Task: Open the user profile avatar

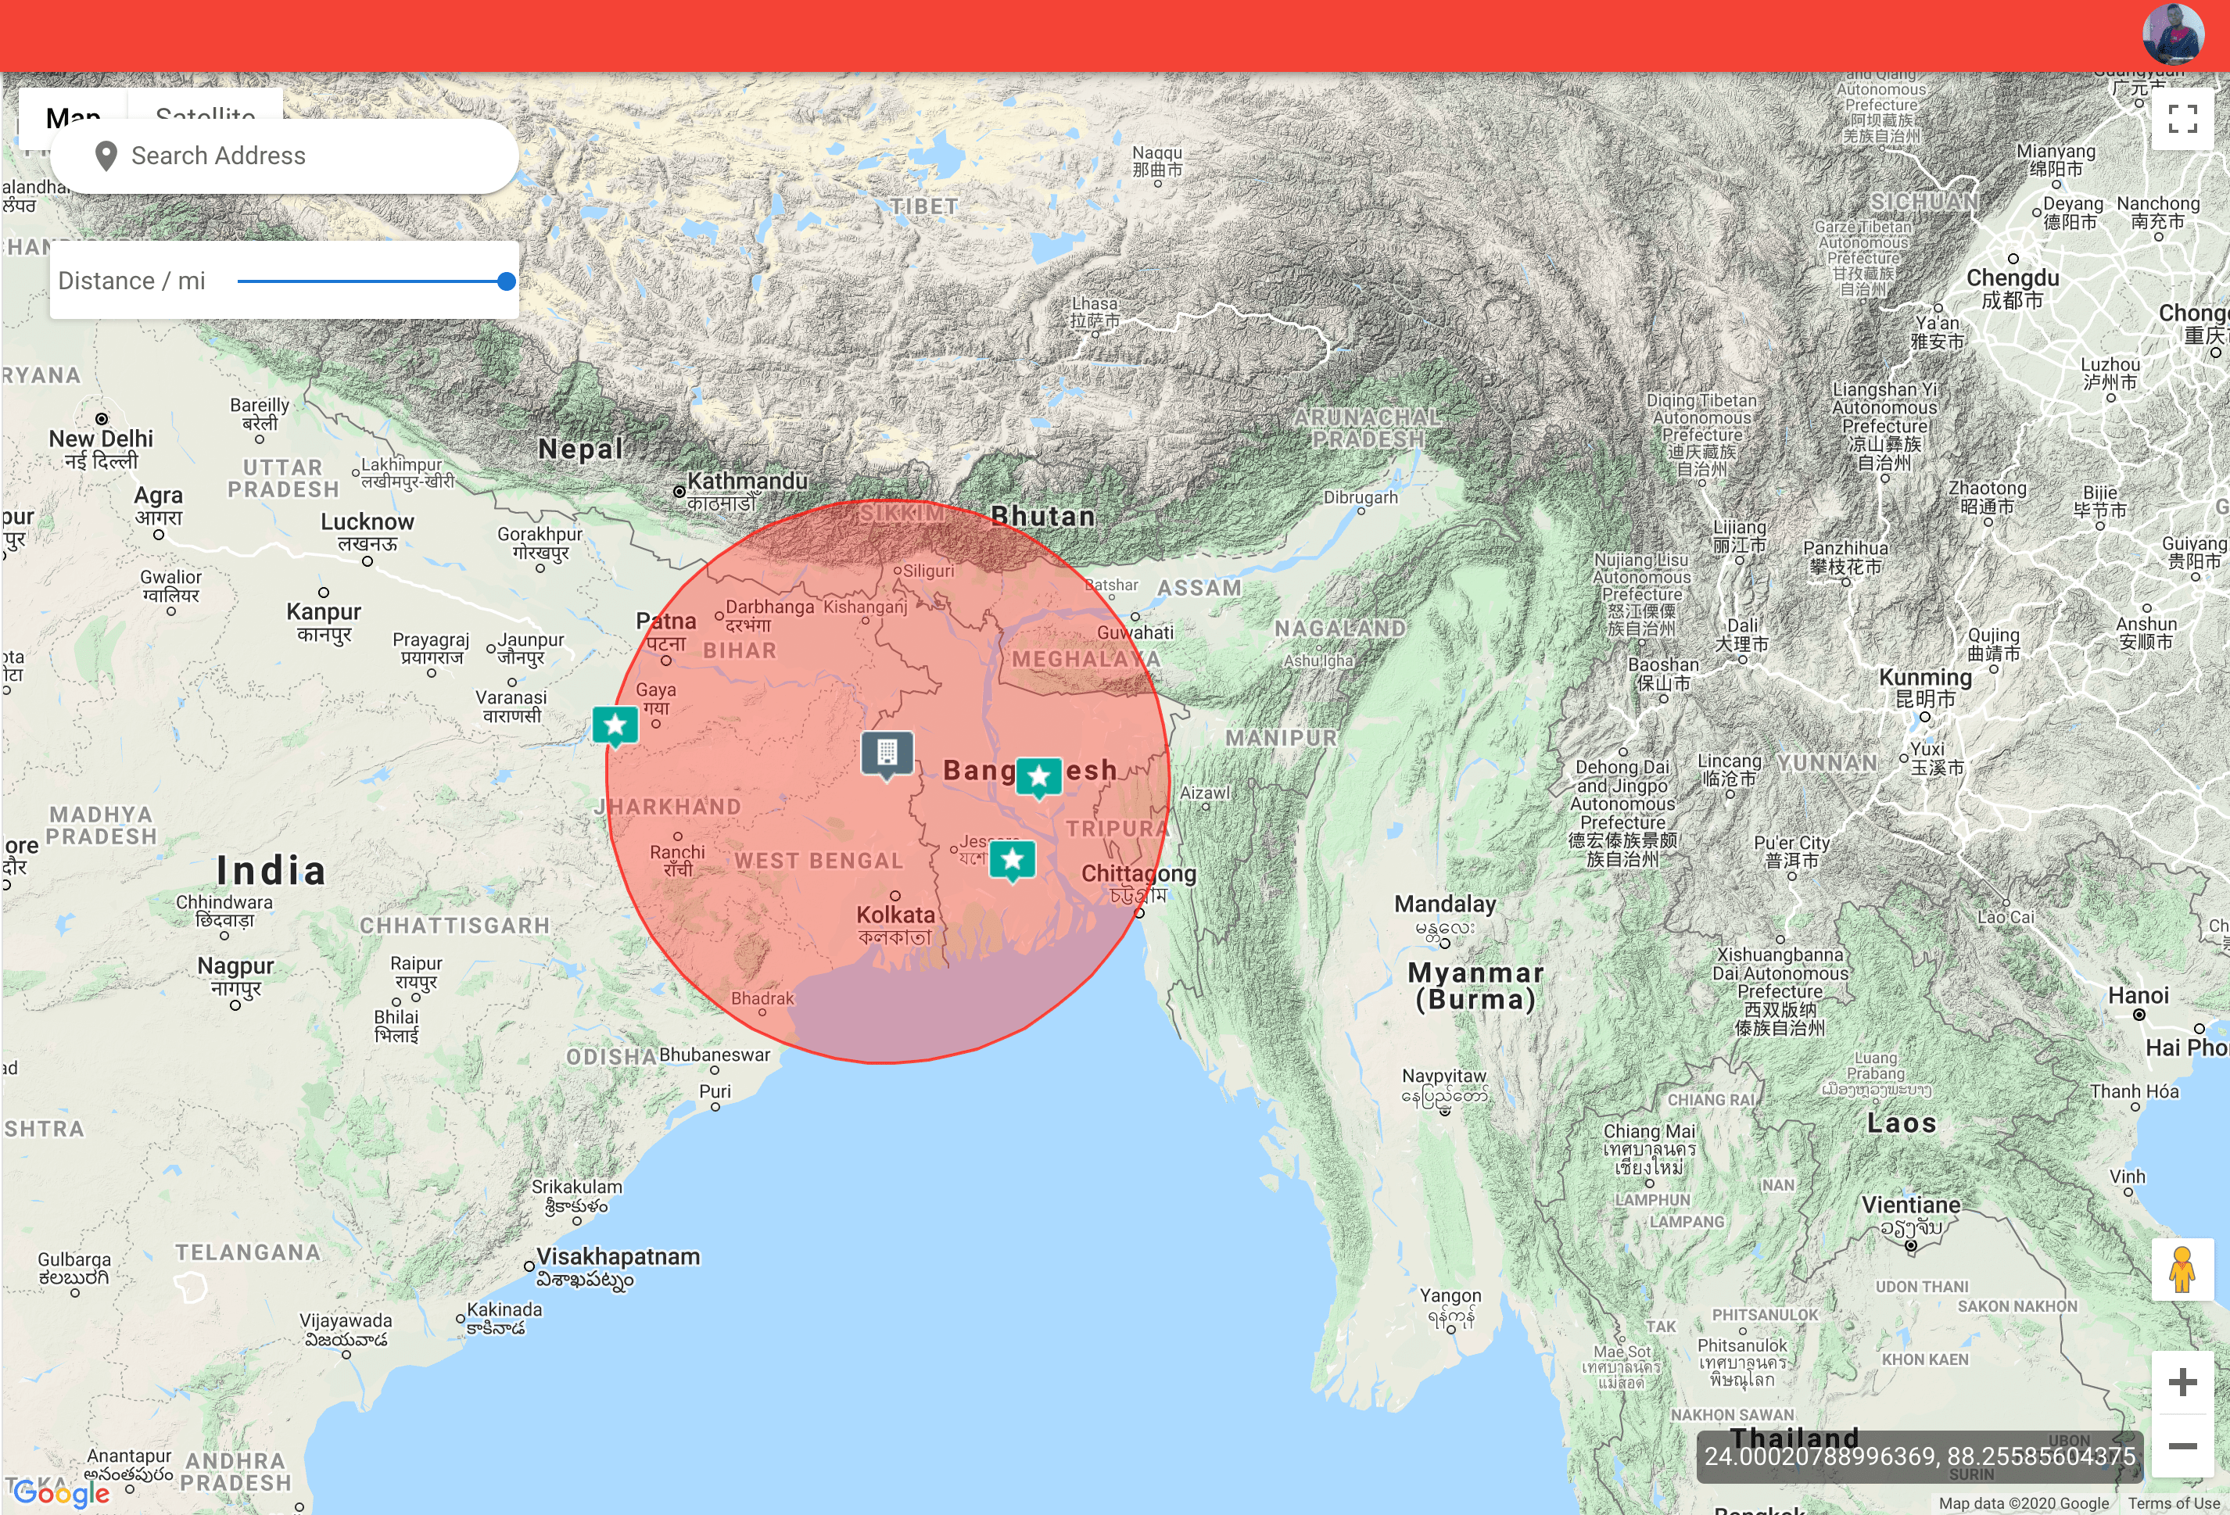Action: [2172, 34]
